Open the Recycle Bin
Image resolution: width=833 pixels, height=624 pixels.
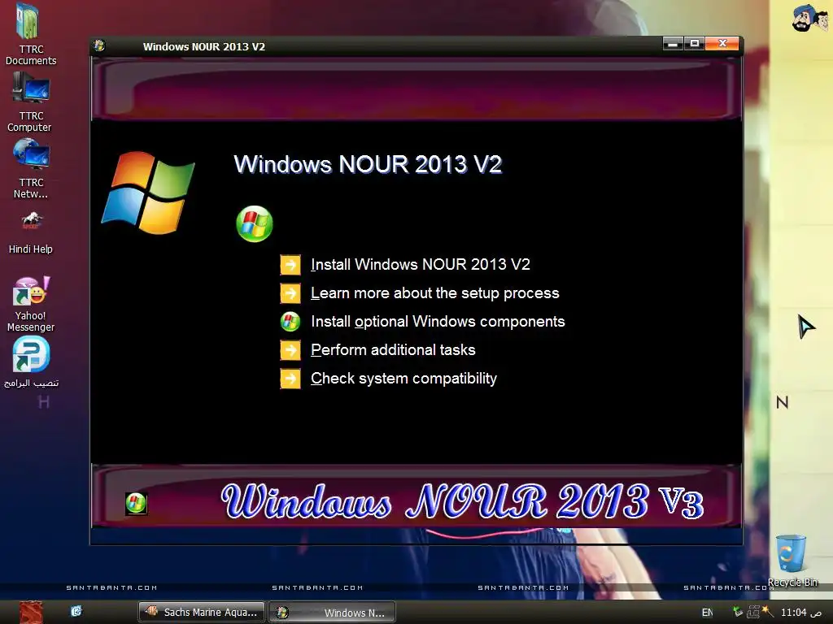pos(792,561)
